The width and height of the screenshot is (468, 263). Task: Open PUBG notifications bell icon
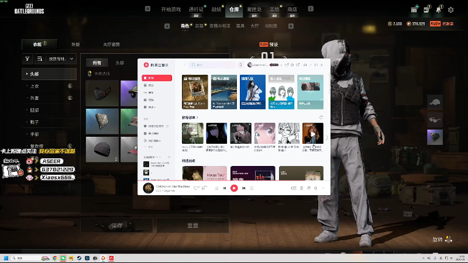[x=438, y=9]
